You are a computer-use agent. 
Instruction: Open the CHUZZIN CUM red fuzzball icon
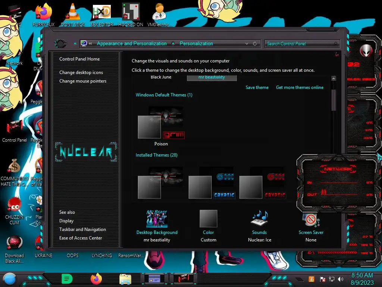pos(15,211)
